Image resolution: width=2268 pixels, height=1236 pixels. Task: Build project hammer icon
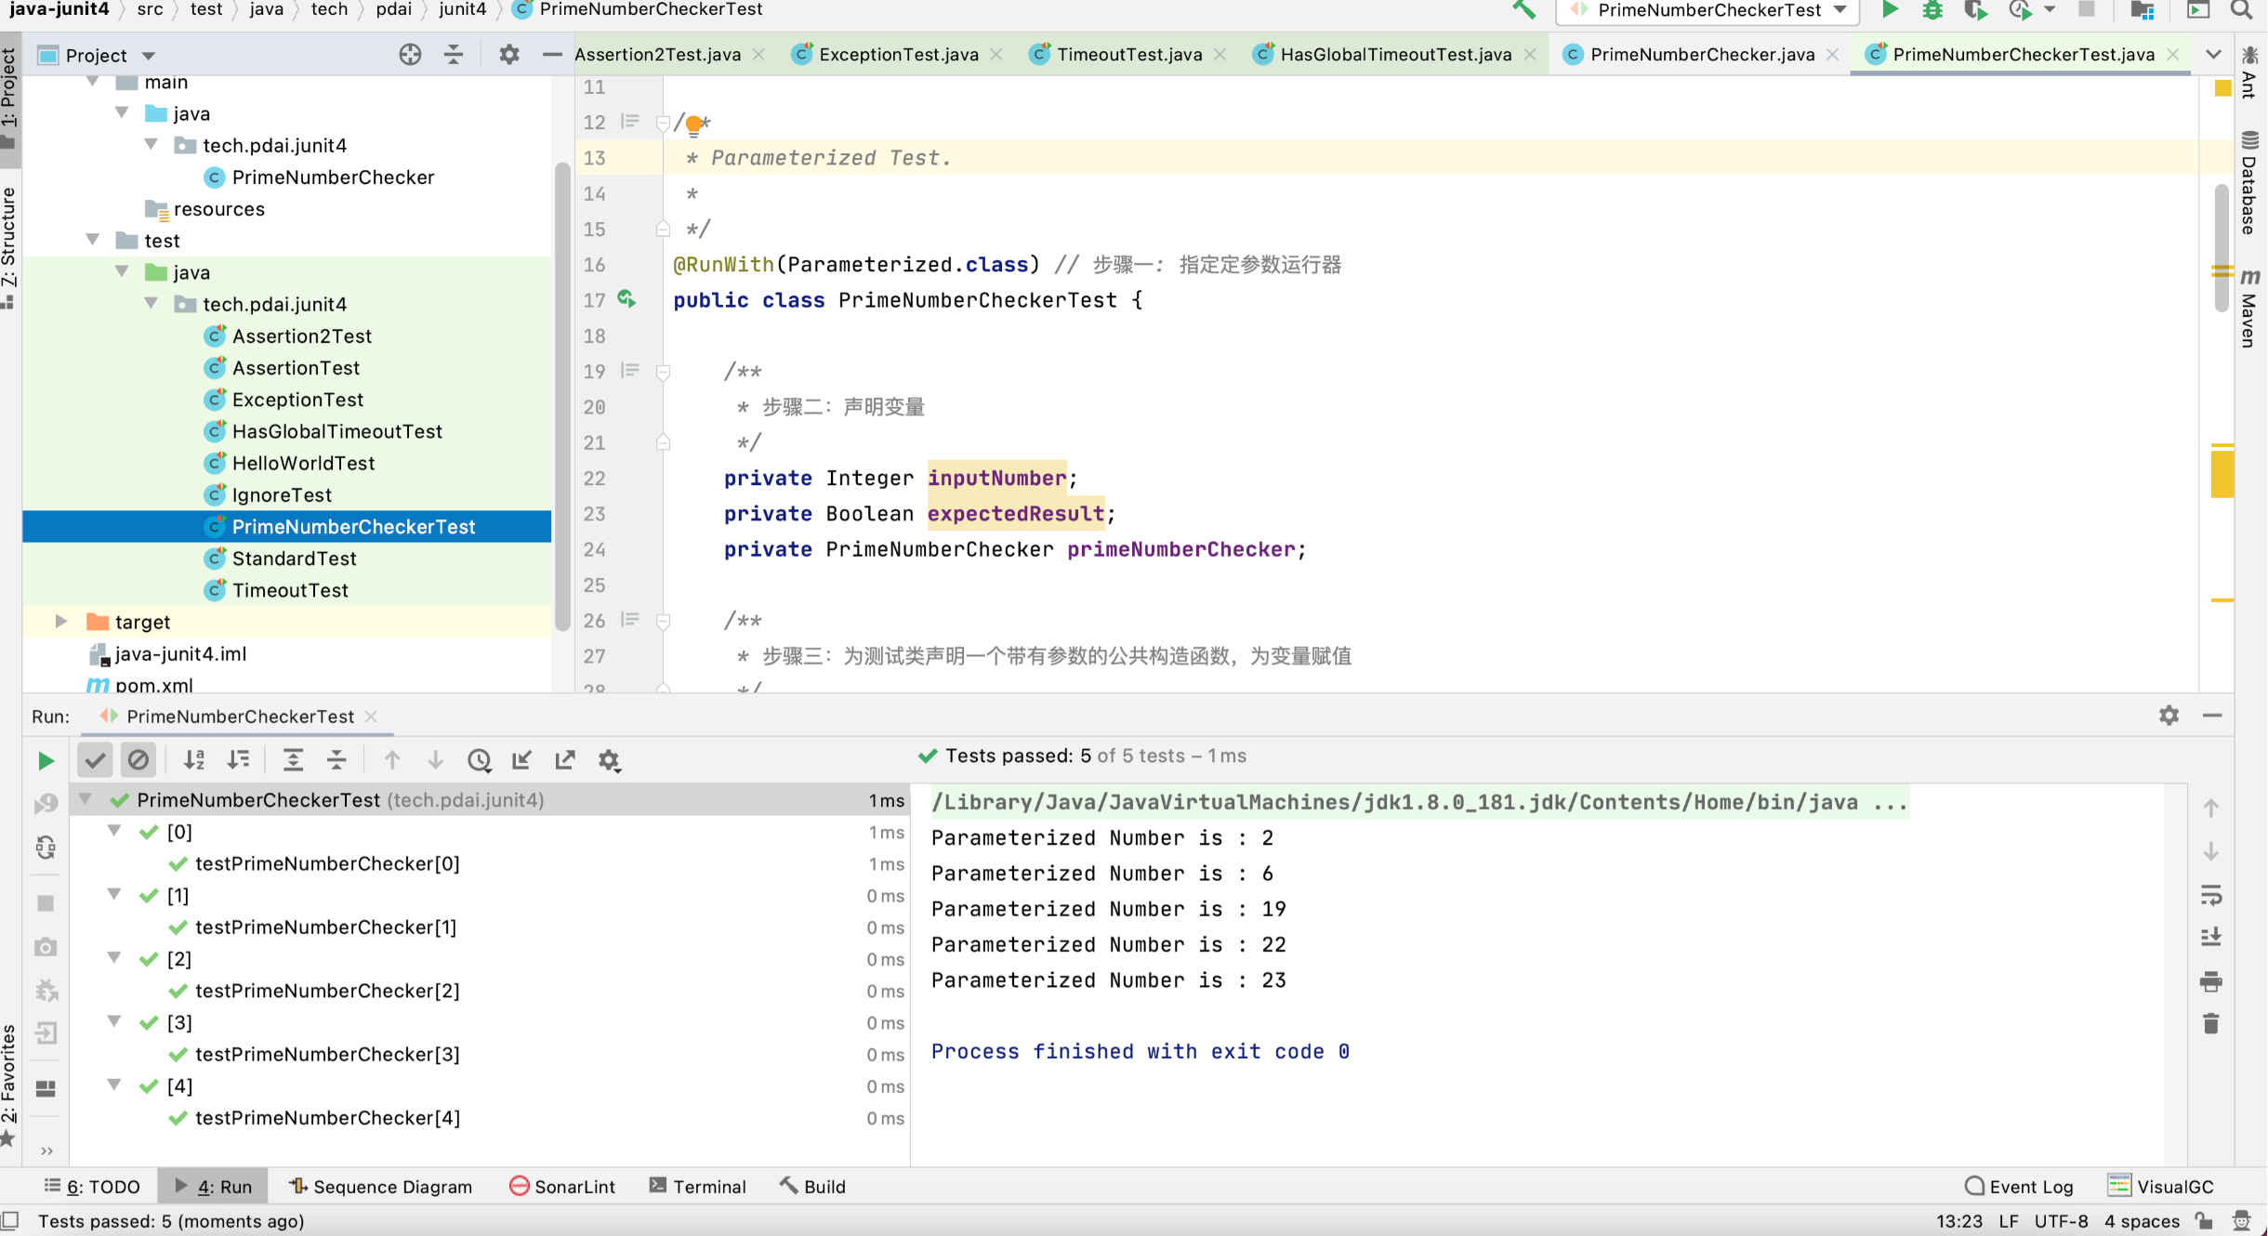coord(1524,10)
